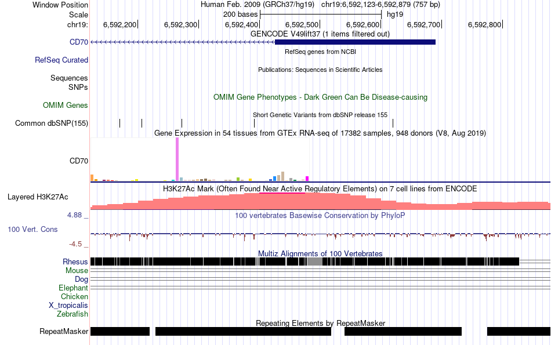
Task: Click the first RepeatMasker black block
Action: coord(120,331)
